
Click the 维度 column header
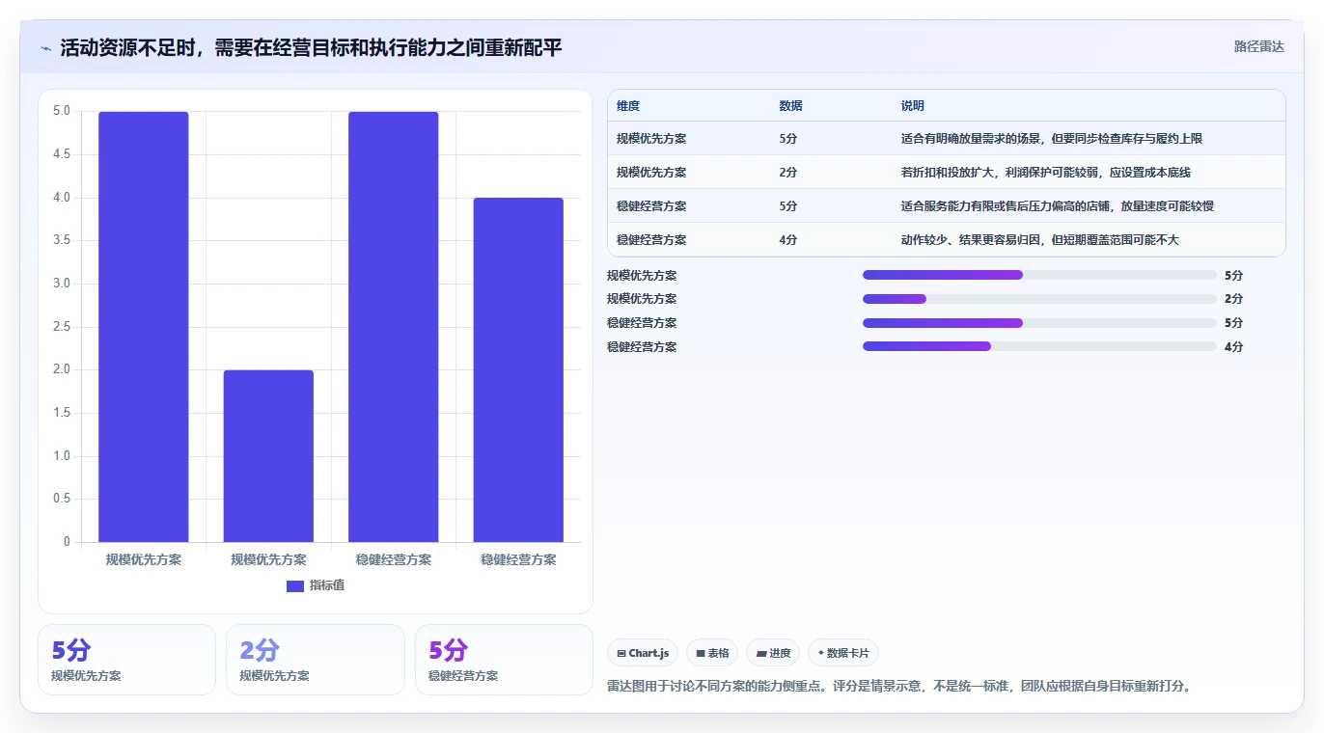628,106
